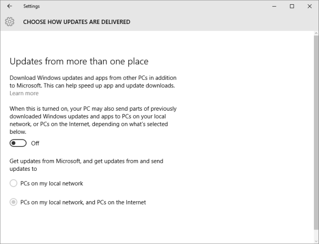Maximize the Settings window
The height and width of the screenshot is (244, 319).
click(x=292, y=6)
